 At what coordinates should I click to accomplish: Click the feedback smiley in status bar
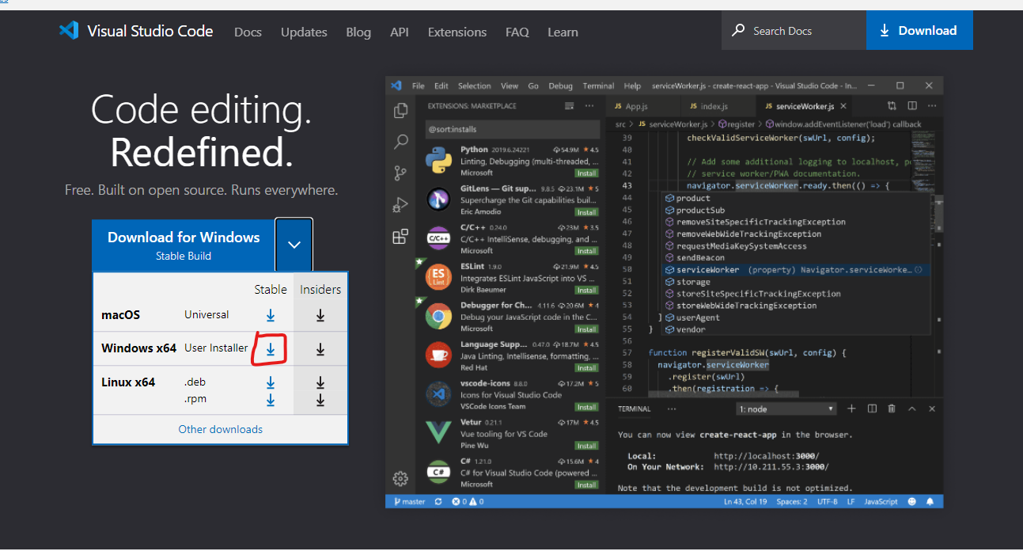912,502
